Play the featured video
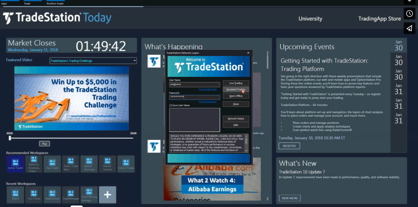This screenshot has width=418, height=207. coord(44,144)
